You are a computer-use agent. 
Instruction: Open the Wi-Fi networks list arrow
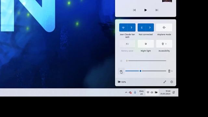tap(131, 27)
